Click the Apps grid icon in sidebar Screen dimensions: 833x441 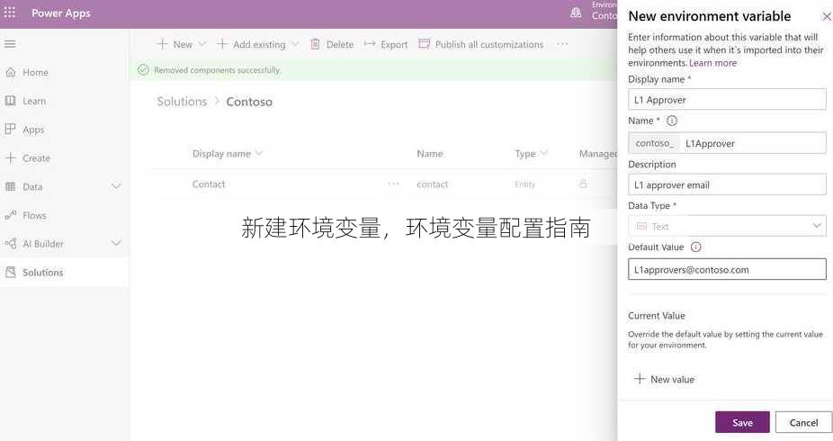coord(11,129)
